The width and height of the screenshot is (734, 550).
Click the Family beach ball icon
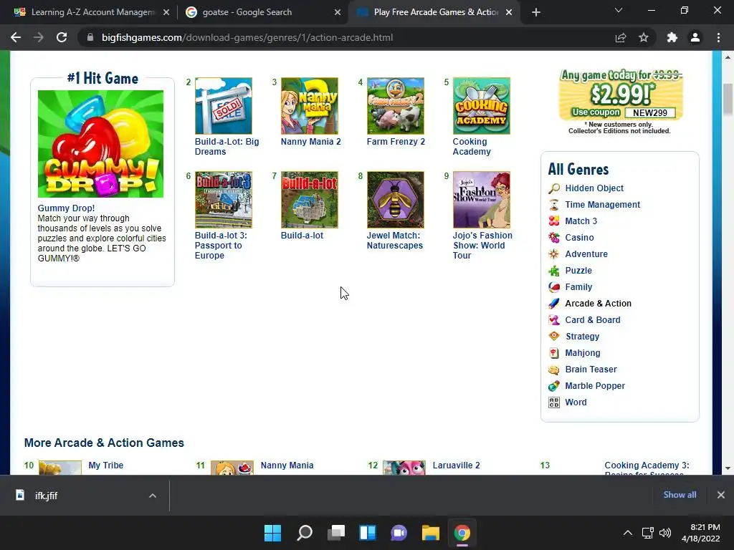[x=554, y=287]
